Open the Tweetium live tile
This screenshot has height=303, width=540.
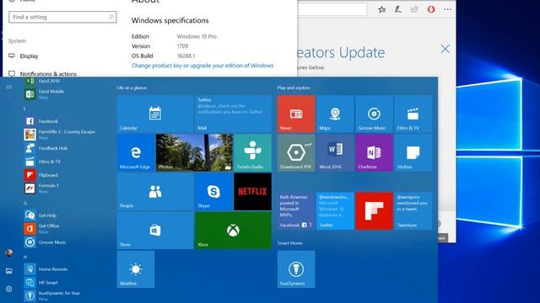pyautogui.click(x=413, y=211)
